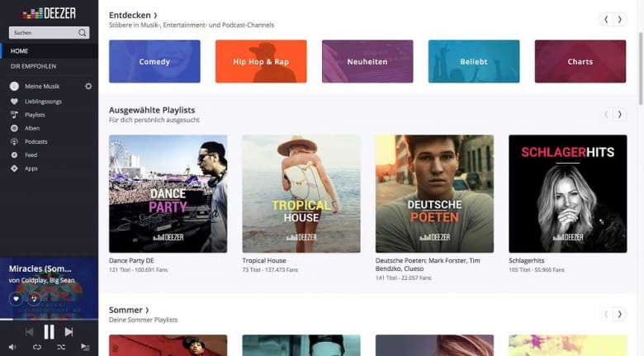Seek on the track progress bar
Screen dimensions: 644x356
[49, 319]
